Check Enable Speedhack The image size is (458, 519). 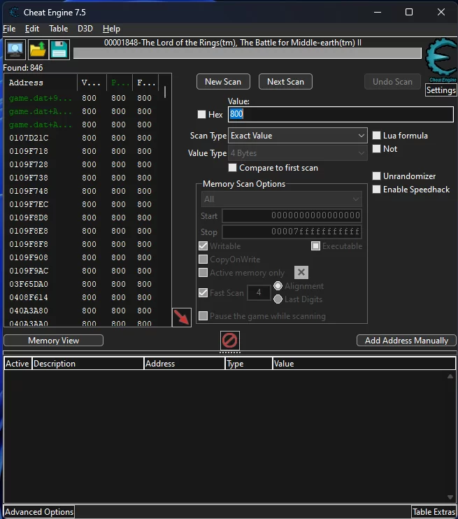(376, 190)
